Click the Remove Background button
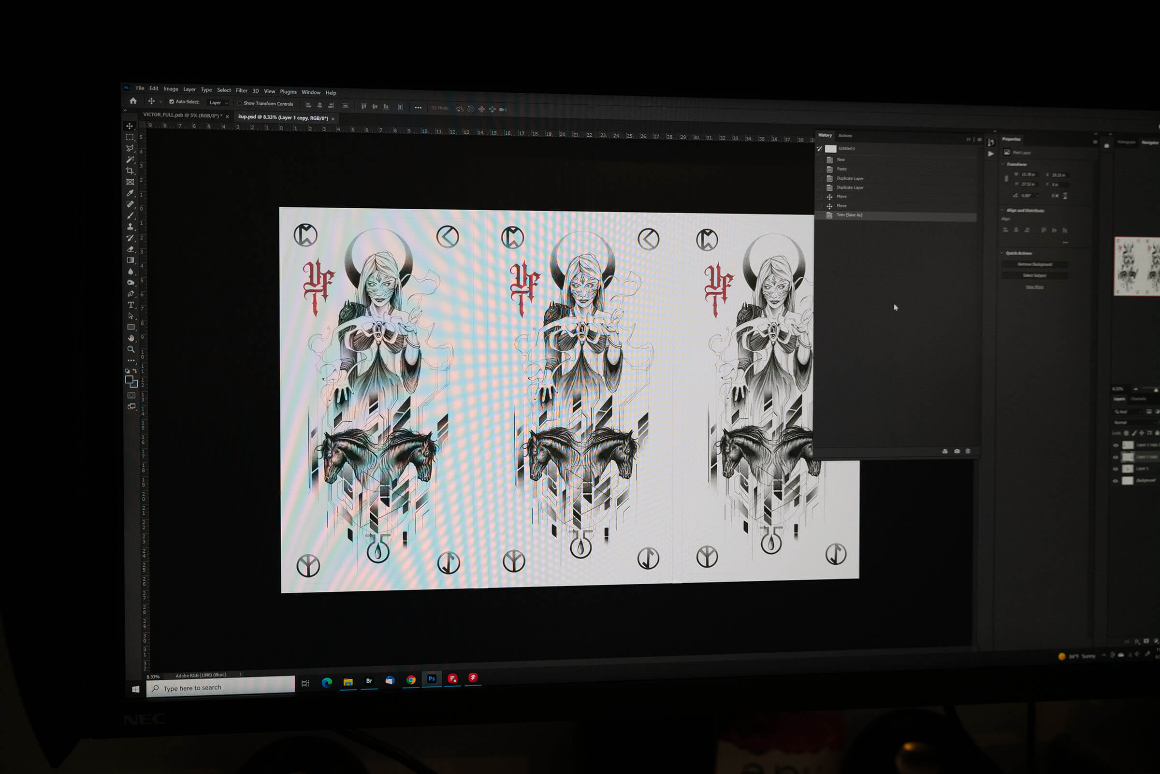This screenshot has height=774, width=1160. (1034, 265)
